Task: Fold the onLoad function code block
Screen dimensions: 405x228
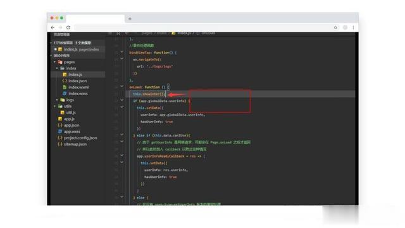Action: pos(122,86)
